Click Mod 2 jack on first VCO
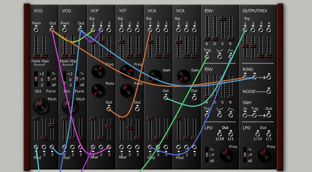The height and width of the screenshot is (172, 312). tap(44, 147)
